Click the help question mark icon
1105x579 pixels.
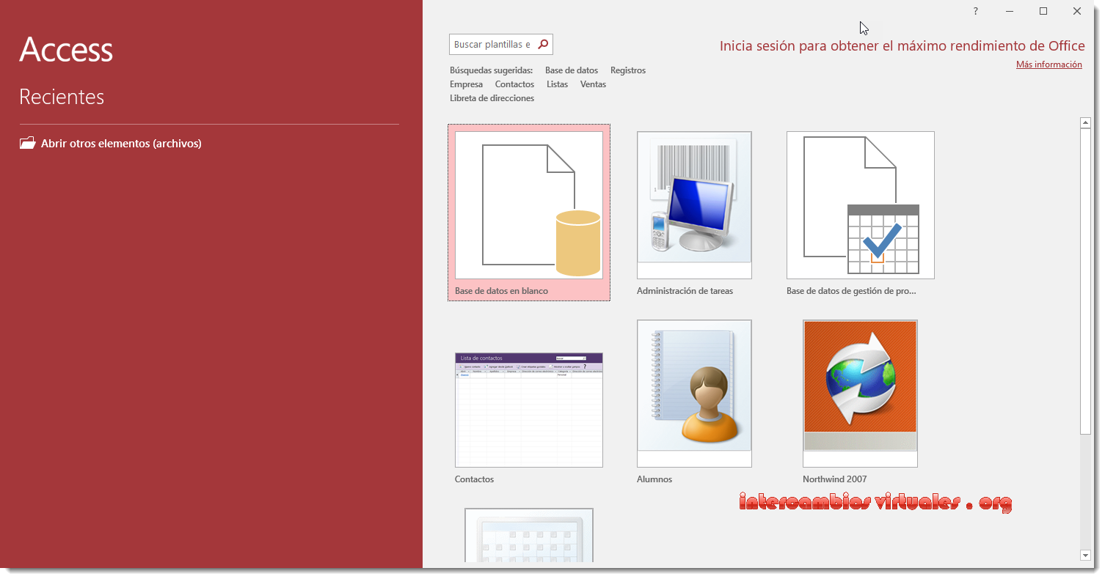tap(975, 11)
